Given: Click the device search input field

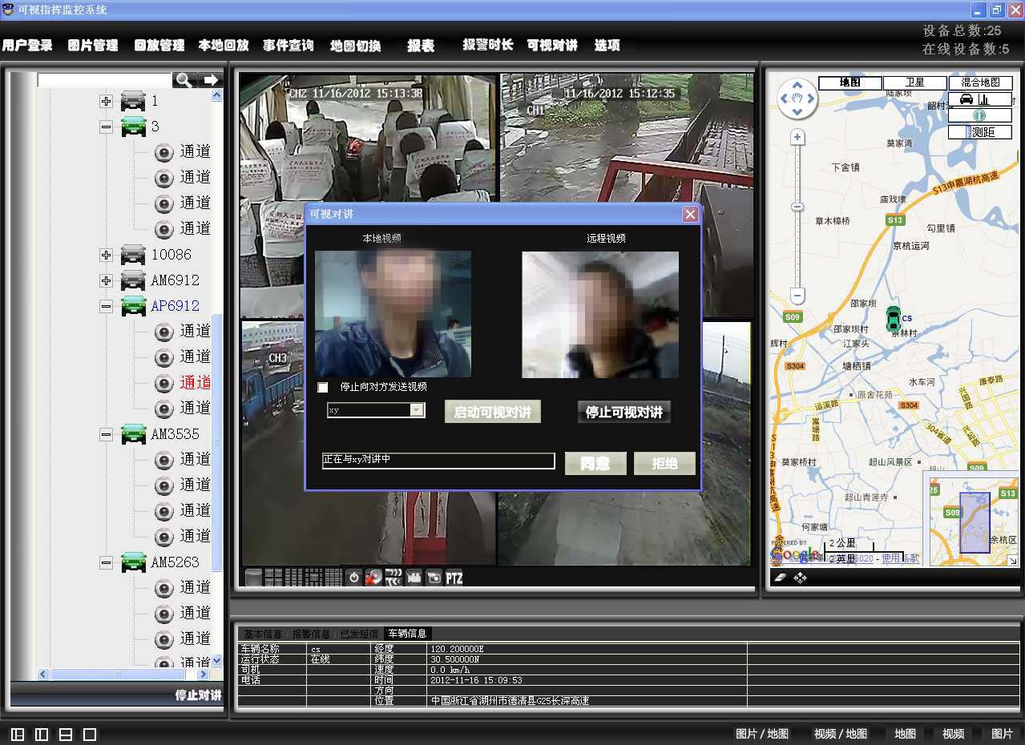Looking at the screenshot, I should pyautogui.click(x=104, y=80).
